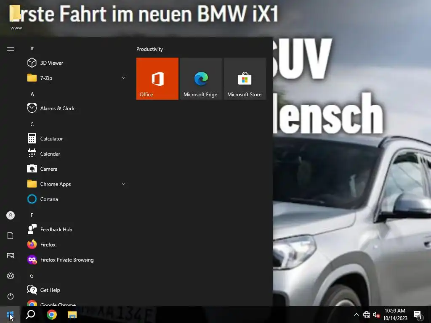
Task: Open the Documents shortcut in Start sidebar
Action: coord(11,236)
